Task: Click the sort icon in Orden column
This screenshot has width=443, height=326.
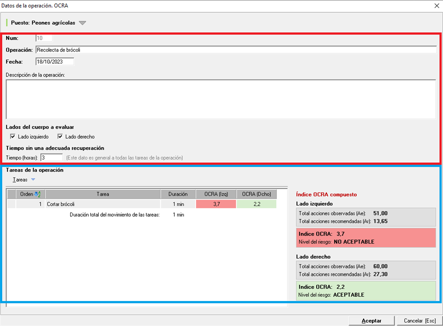Action: click(38, 194)
